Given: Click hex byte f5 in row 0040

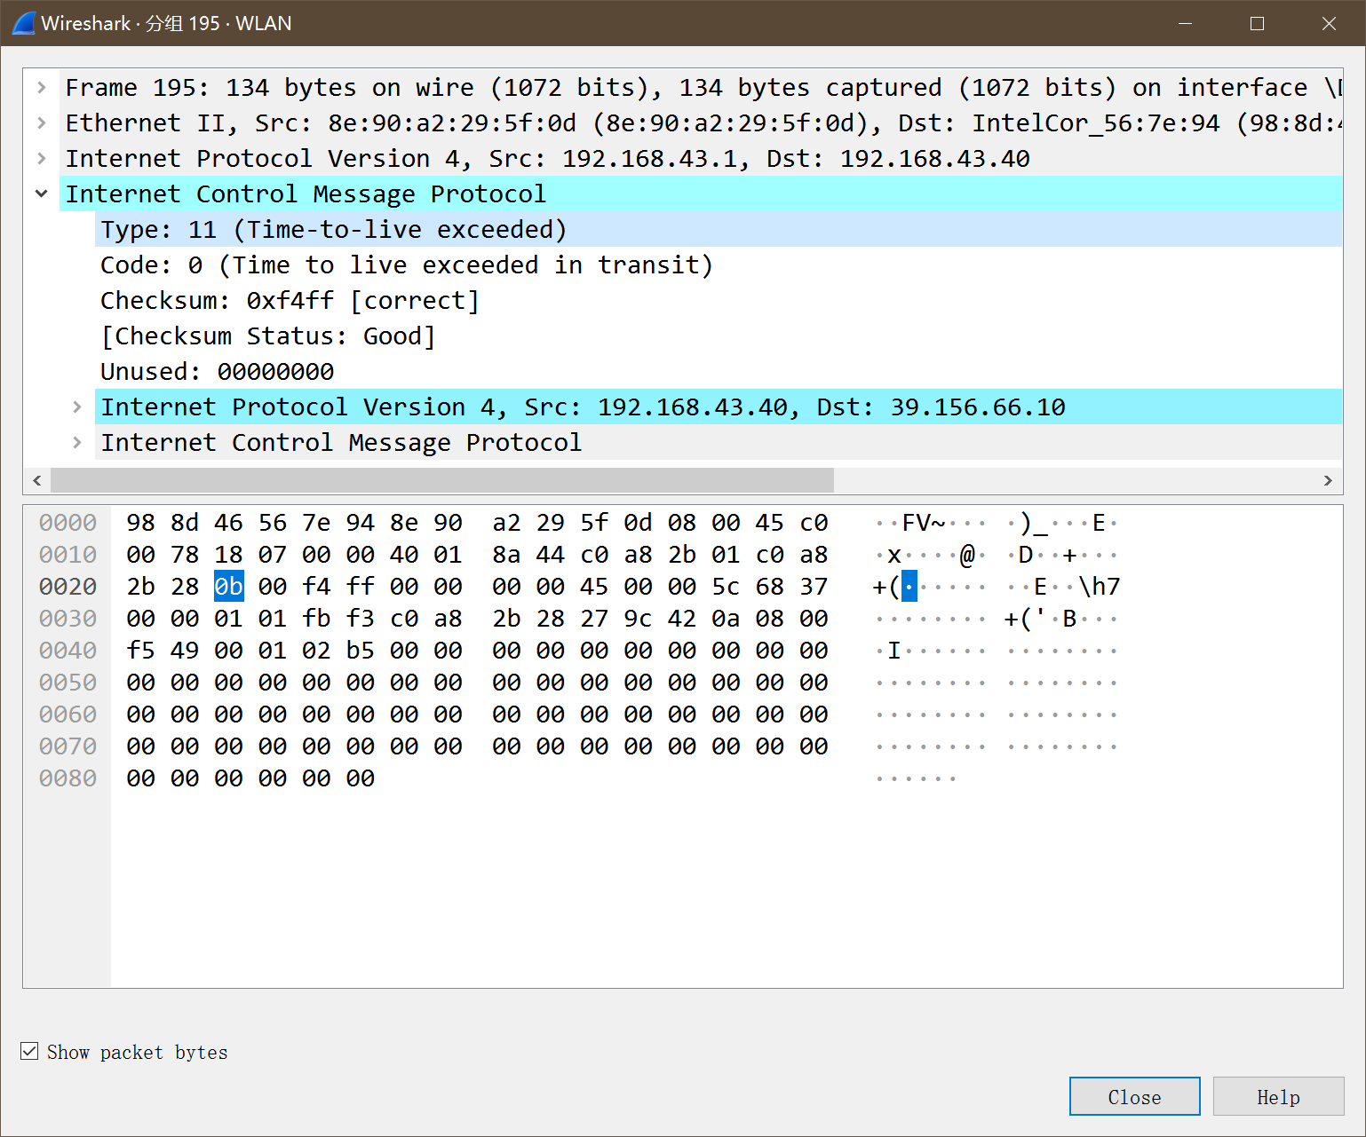Looking at the screenshot, I should pyautogui.click(x=140, y=651).
